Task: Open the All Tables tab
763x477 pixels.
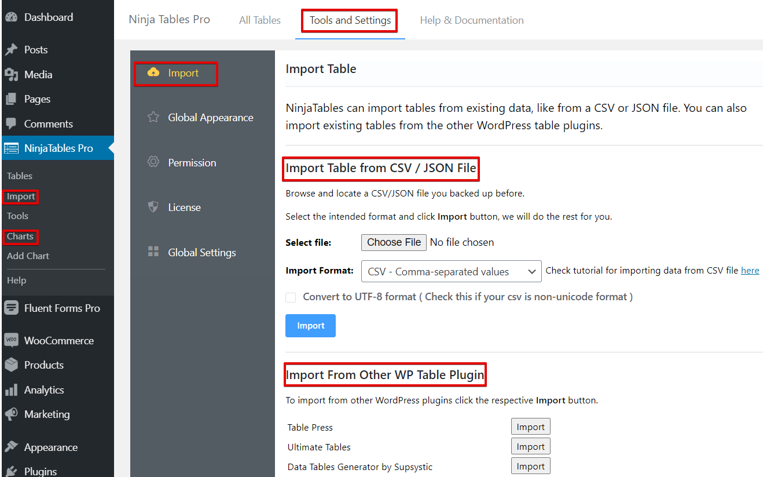Action: click(260, 20)
